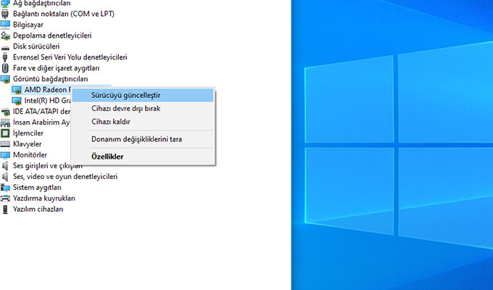Click the İşlemciler processor chip icon
Viewport: 493px width, 290px height.
(x=5, y=133)
